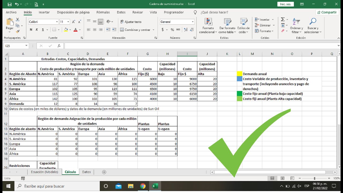Toggle Ajustar texto wrap option
The width and height of the screenshot is (343, 193).
tap(131, 22)
